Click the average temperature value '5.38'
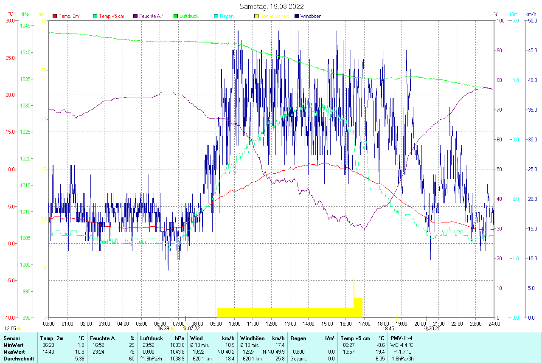 (80, 359)
